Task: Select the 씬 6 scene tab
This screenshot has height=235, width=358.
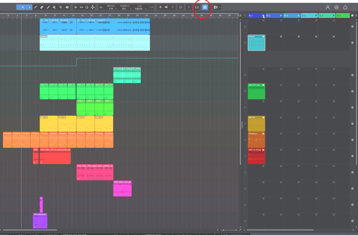Action: (342, 16)
